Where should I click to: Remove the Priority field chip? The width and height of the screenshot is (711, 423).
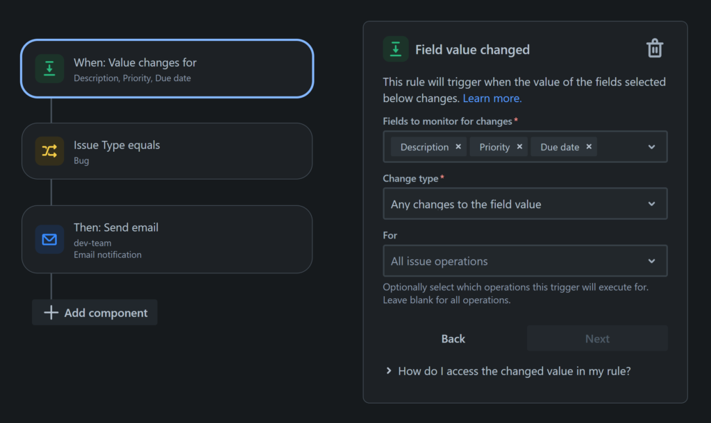(519, 146)
